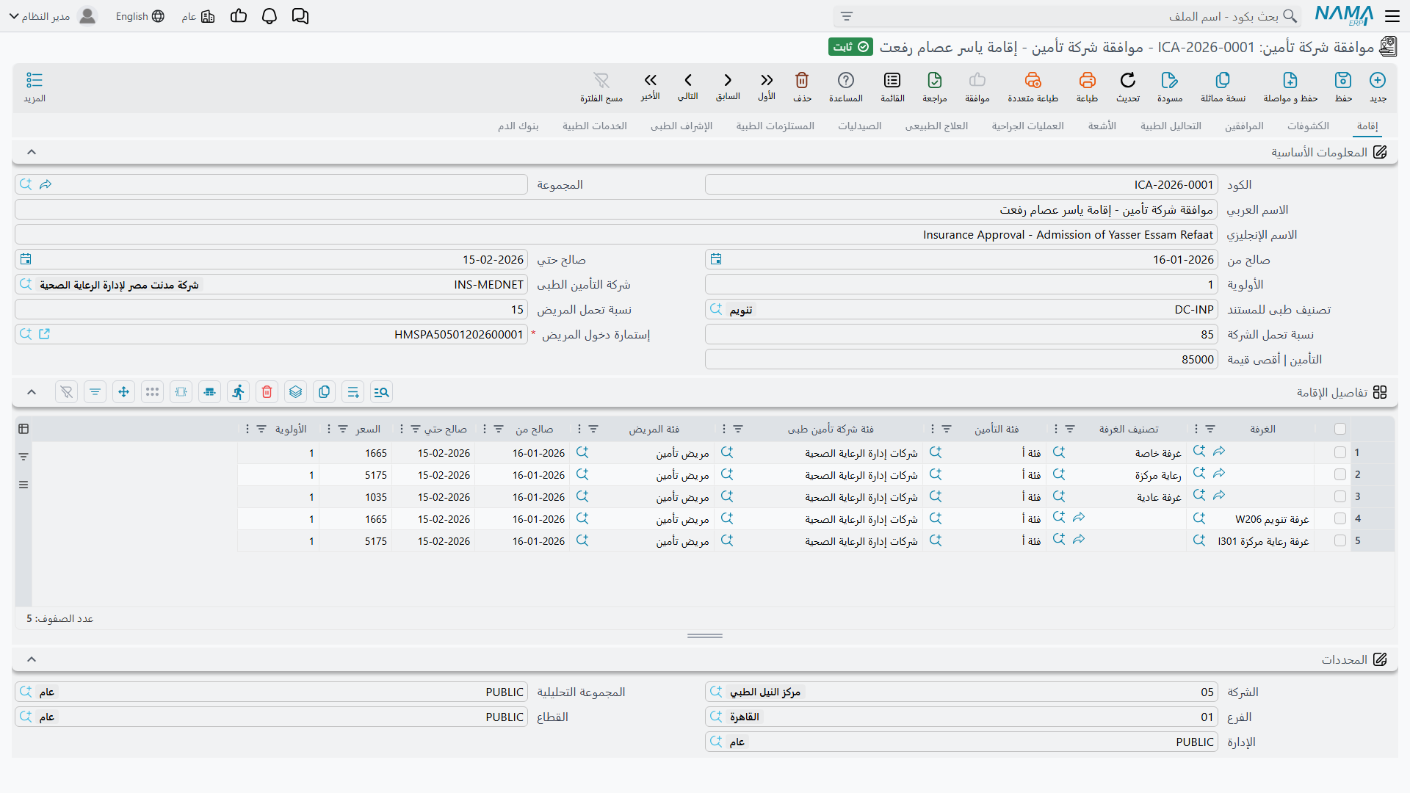This screenshot has width=1410, height=793.
Task: Tick the select-all checkbox in grid header
Action: (x=1340, y=429)
